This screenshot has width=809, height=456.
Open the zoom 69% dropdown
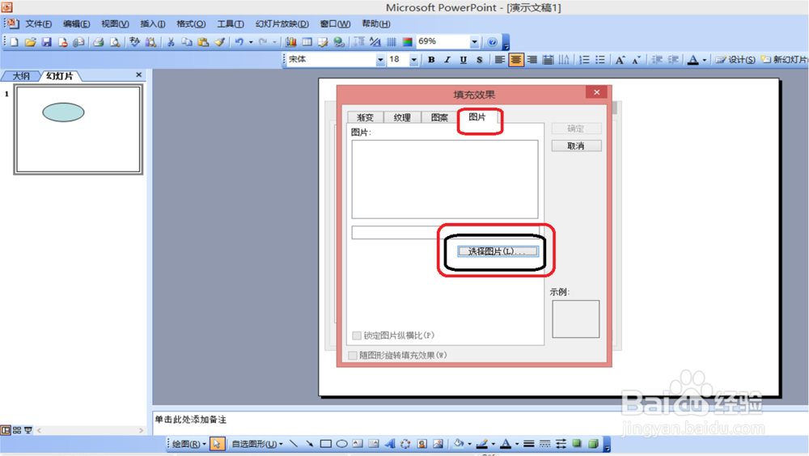tap(474, 42)
